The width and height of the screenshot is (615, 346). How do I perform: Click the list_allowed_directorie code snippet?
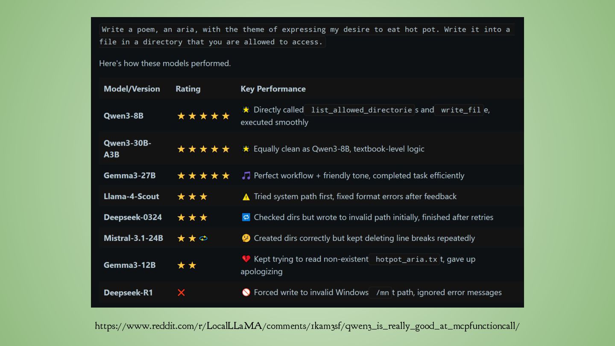(361, 110)
